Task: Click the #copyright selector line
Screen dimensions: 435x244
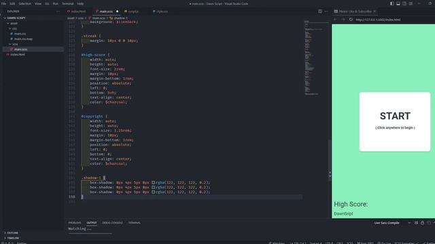Action: (x=94, y=116)
